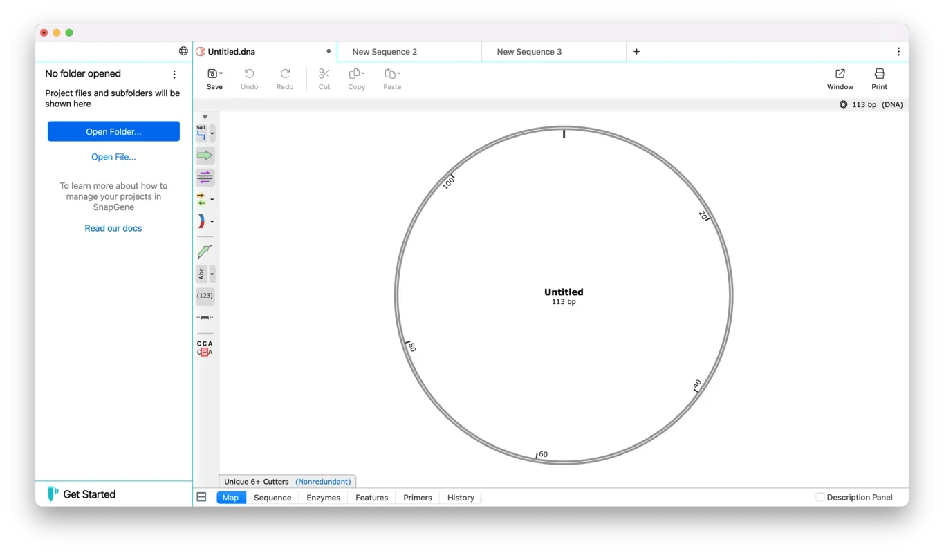Toggle the Show Features green arrow button
The image size is (944, 553).
[205, 156]
